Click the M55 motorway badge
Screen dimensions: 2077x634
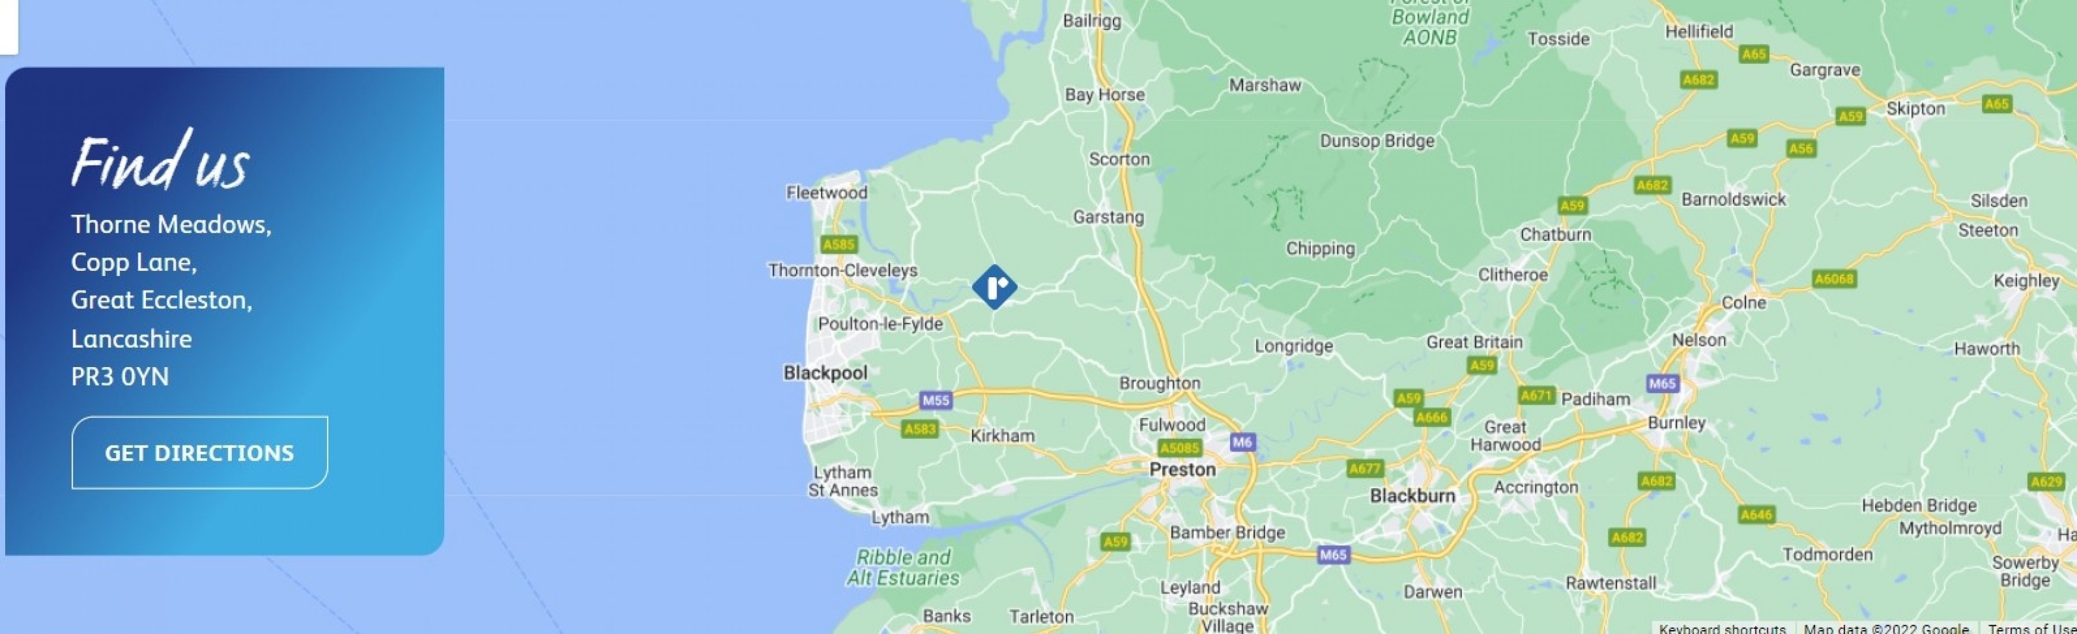[935, 399]
